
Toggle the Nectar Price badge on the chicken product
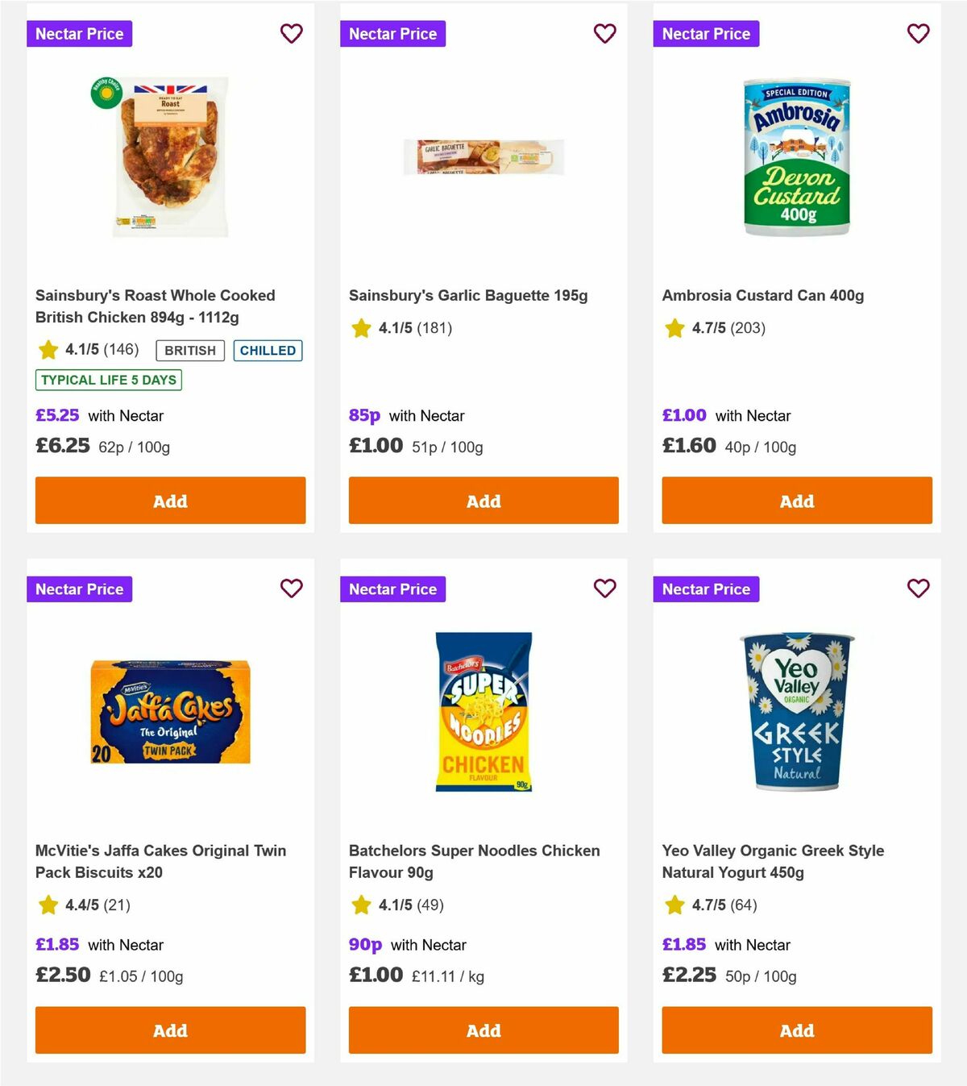coord(79,34)
